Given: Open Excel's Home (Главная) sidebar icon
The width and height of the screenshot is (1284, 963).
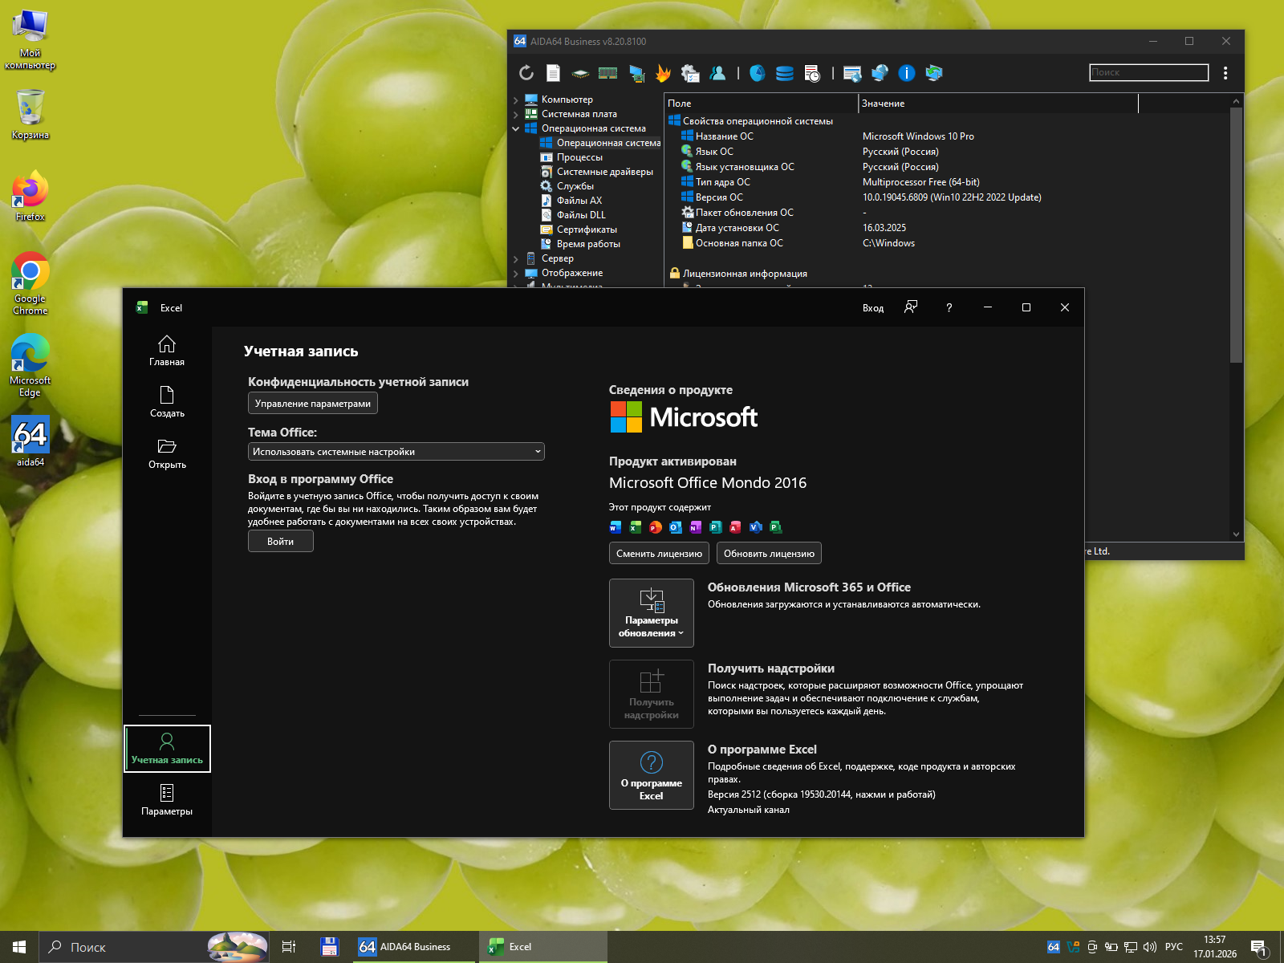Looking at the screenshot, I should tap(167, 350).
